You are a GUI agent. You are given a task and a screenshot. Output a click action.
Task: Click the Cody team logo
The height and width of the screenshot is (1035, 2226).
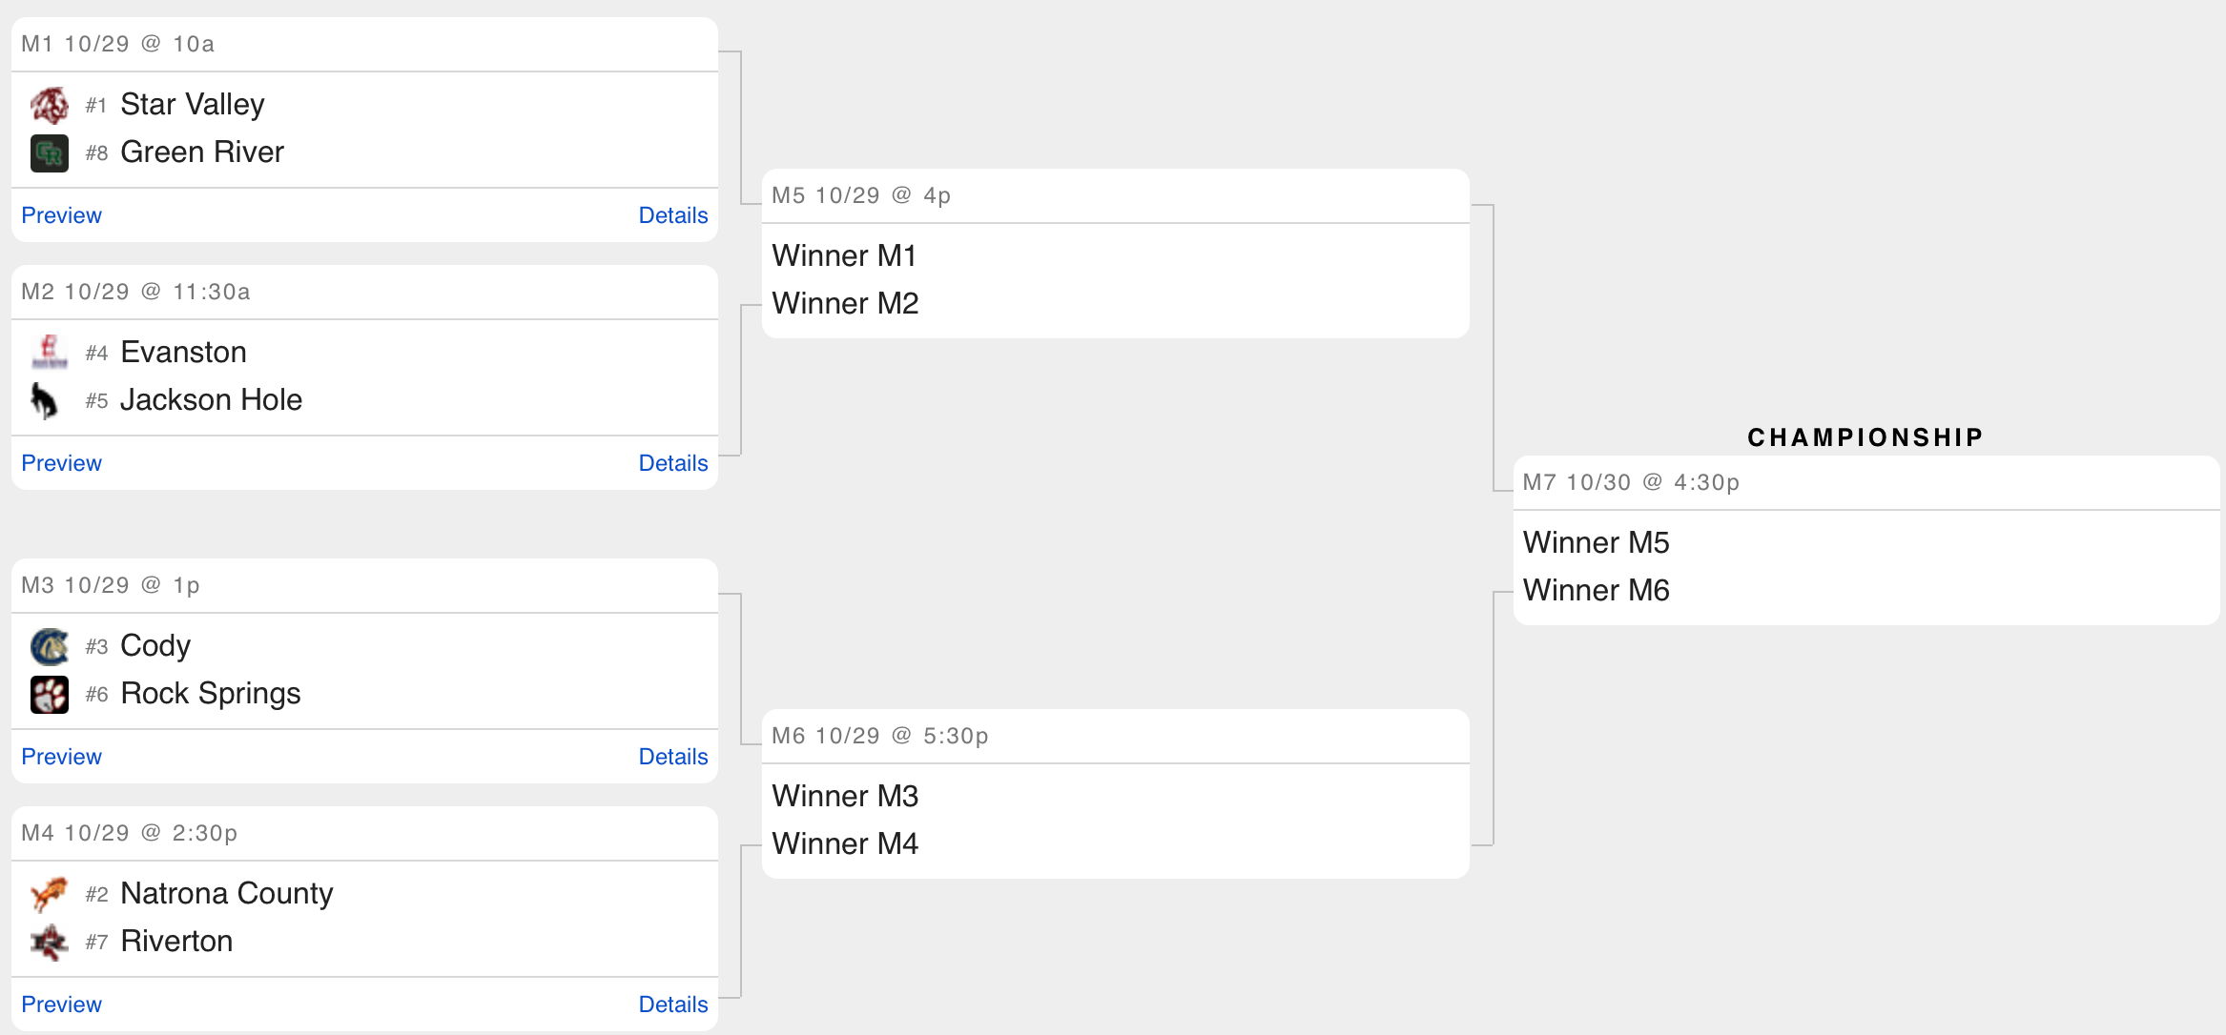click(50, 646)
